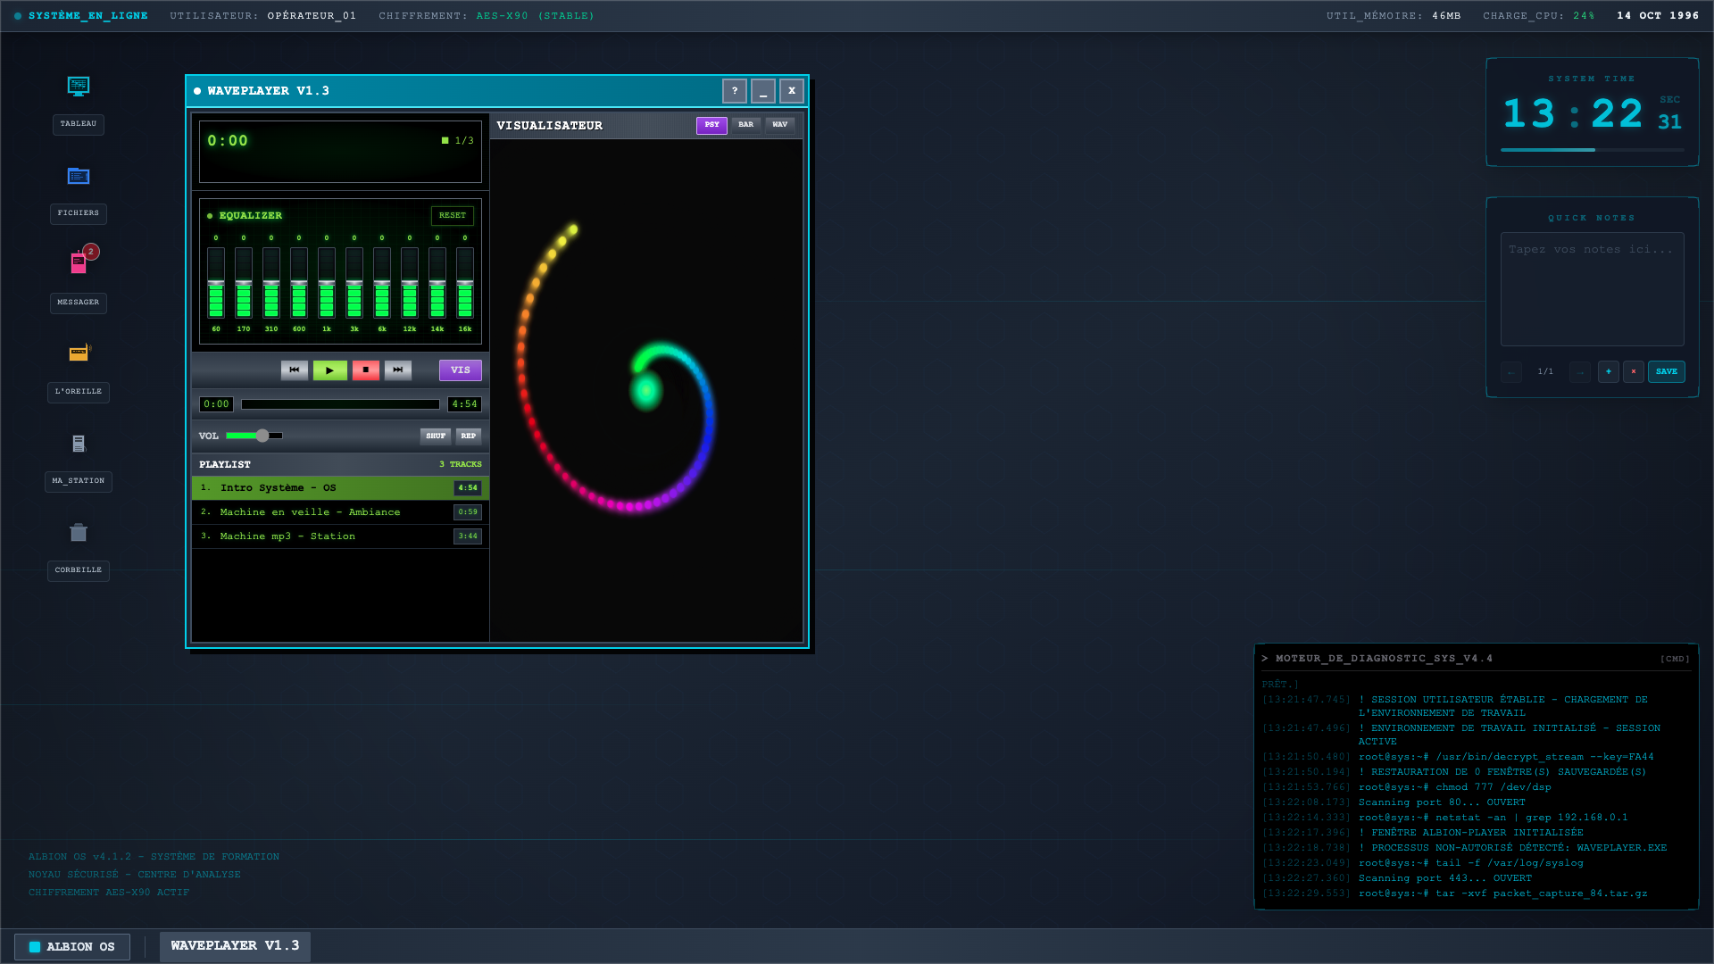
Task: Click the red stop button
Action: point(365,370)
